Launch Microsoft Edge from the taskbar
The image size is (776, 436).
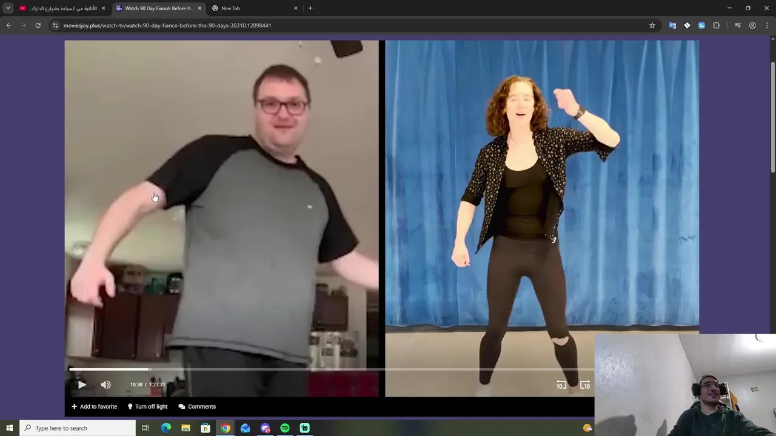[166, 428]
